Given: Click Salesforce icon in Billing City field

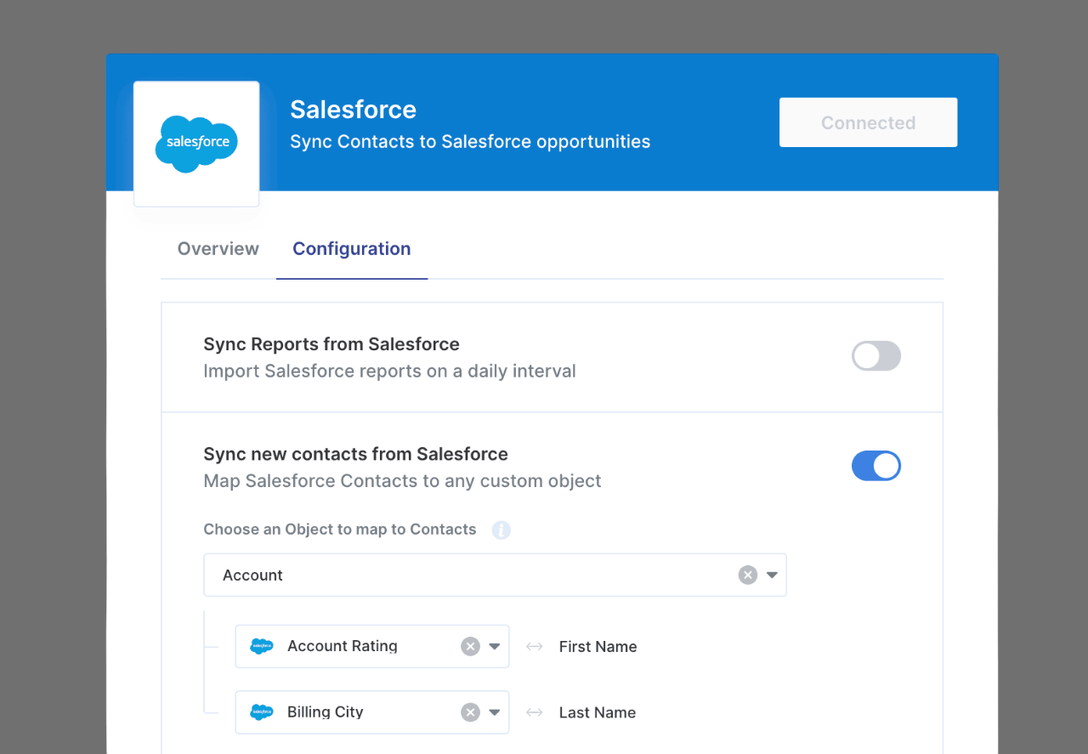Looking at the screenshot, I should 262,712.
